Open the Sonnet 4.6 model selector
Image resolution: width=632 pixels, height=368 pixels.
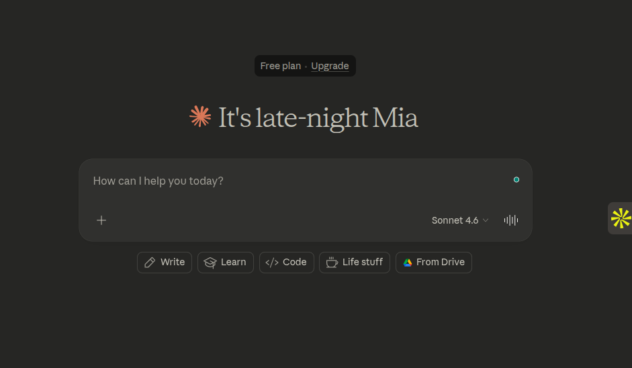pos(455,220)
